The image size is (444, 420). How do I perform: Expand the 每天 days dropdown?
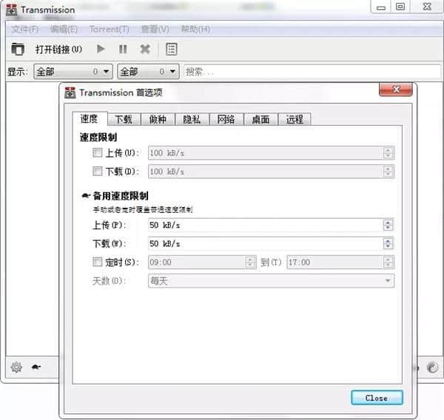point(271,281)
